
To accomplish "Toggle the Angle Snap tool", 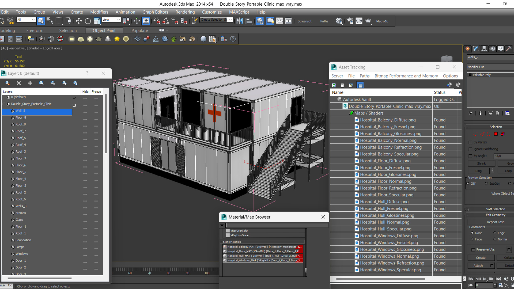I will (x=166, y=21).
